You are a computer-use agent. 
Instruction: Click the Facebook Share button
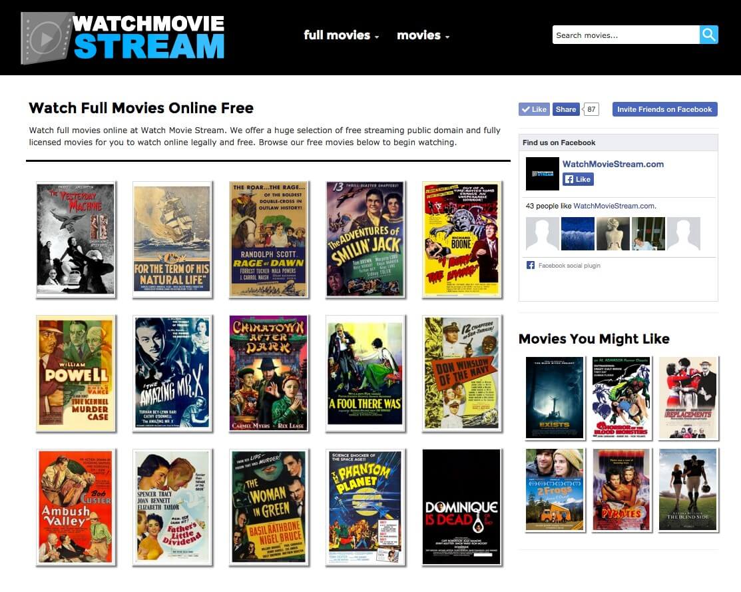566,109
